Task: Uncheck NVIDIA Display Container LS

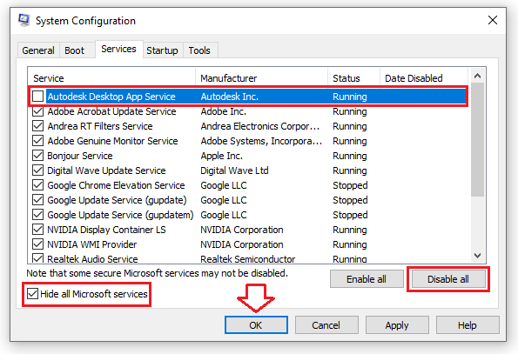Action: coord(37,230)
